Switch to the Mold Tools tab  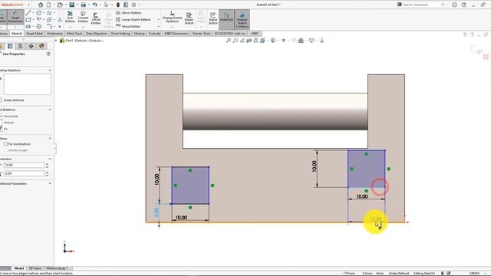(74, 34)
